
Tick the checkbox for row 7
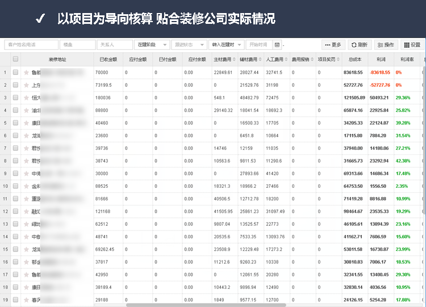pos(15,148)
